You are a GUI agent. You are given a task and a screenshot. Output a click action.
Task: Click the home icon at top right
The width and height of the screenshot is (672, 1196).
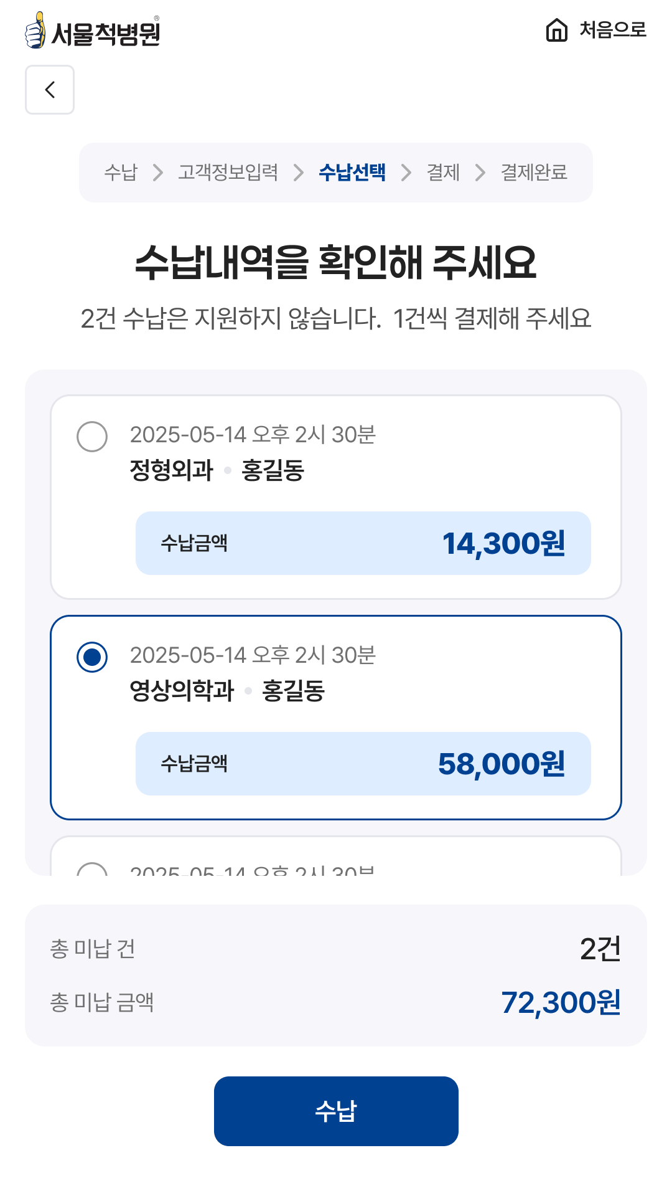(556, 30)
